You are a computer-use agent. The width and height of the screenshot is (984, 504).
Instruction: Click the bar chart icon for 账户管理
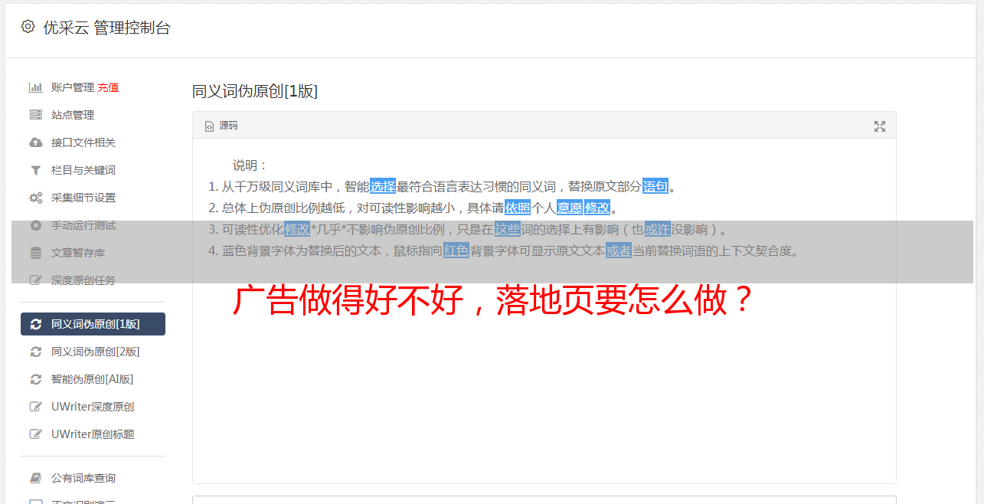coord(35,87)
